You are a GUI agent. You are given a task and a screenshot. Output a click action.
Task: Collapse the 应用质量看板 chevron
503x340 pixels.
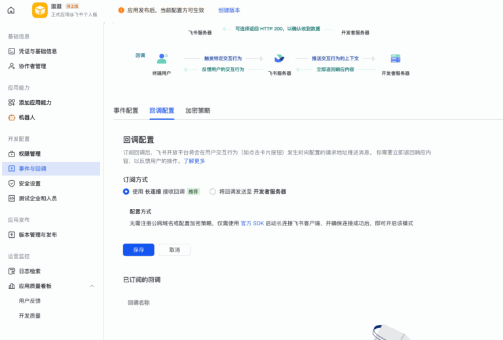pos(92,286)
